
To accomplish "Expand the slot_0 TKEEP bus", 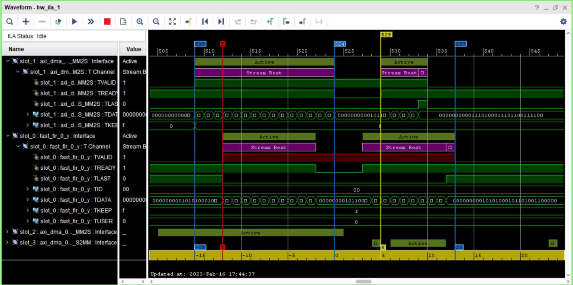I will tap(28, 211).
